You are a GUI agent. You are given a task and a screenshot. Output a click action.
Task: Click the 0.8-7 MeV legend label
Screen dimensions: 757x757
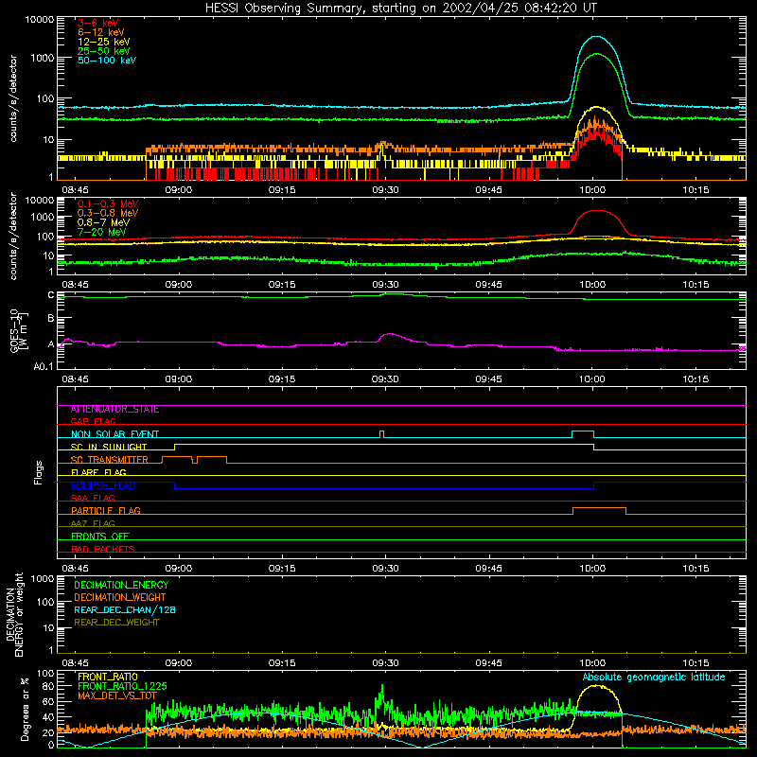(103, 222)
